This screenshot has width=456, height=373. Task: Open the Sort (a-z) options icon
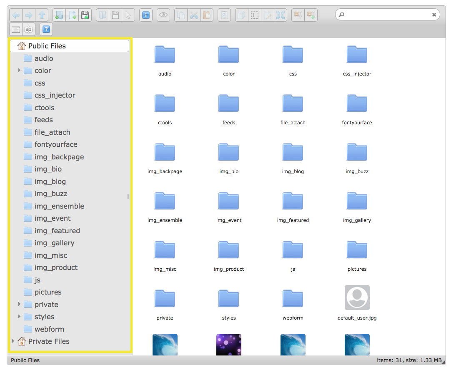pyautogui.click(x=28, y=29)
